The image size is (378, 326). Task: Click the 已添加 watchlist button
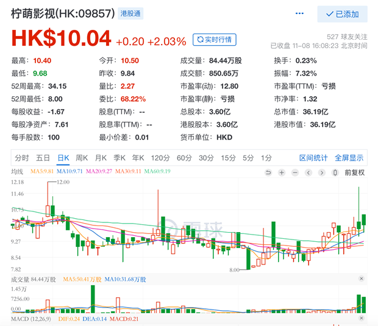[x=342, y=14]
